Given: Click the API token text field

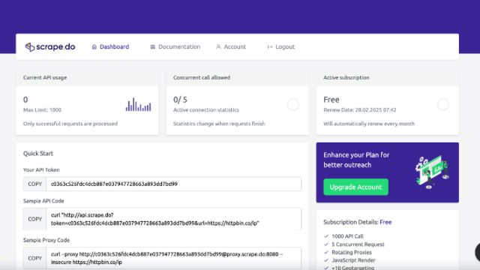Looking at the screenshot, I should (173, 184).
